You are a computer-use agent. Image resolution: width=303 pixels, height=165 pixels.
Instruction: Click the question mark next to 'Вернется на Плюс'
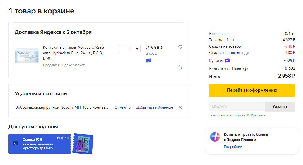pyautogui.click(x=246, y=69)
